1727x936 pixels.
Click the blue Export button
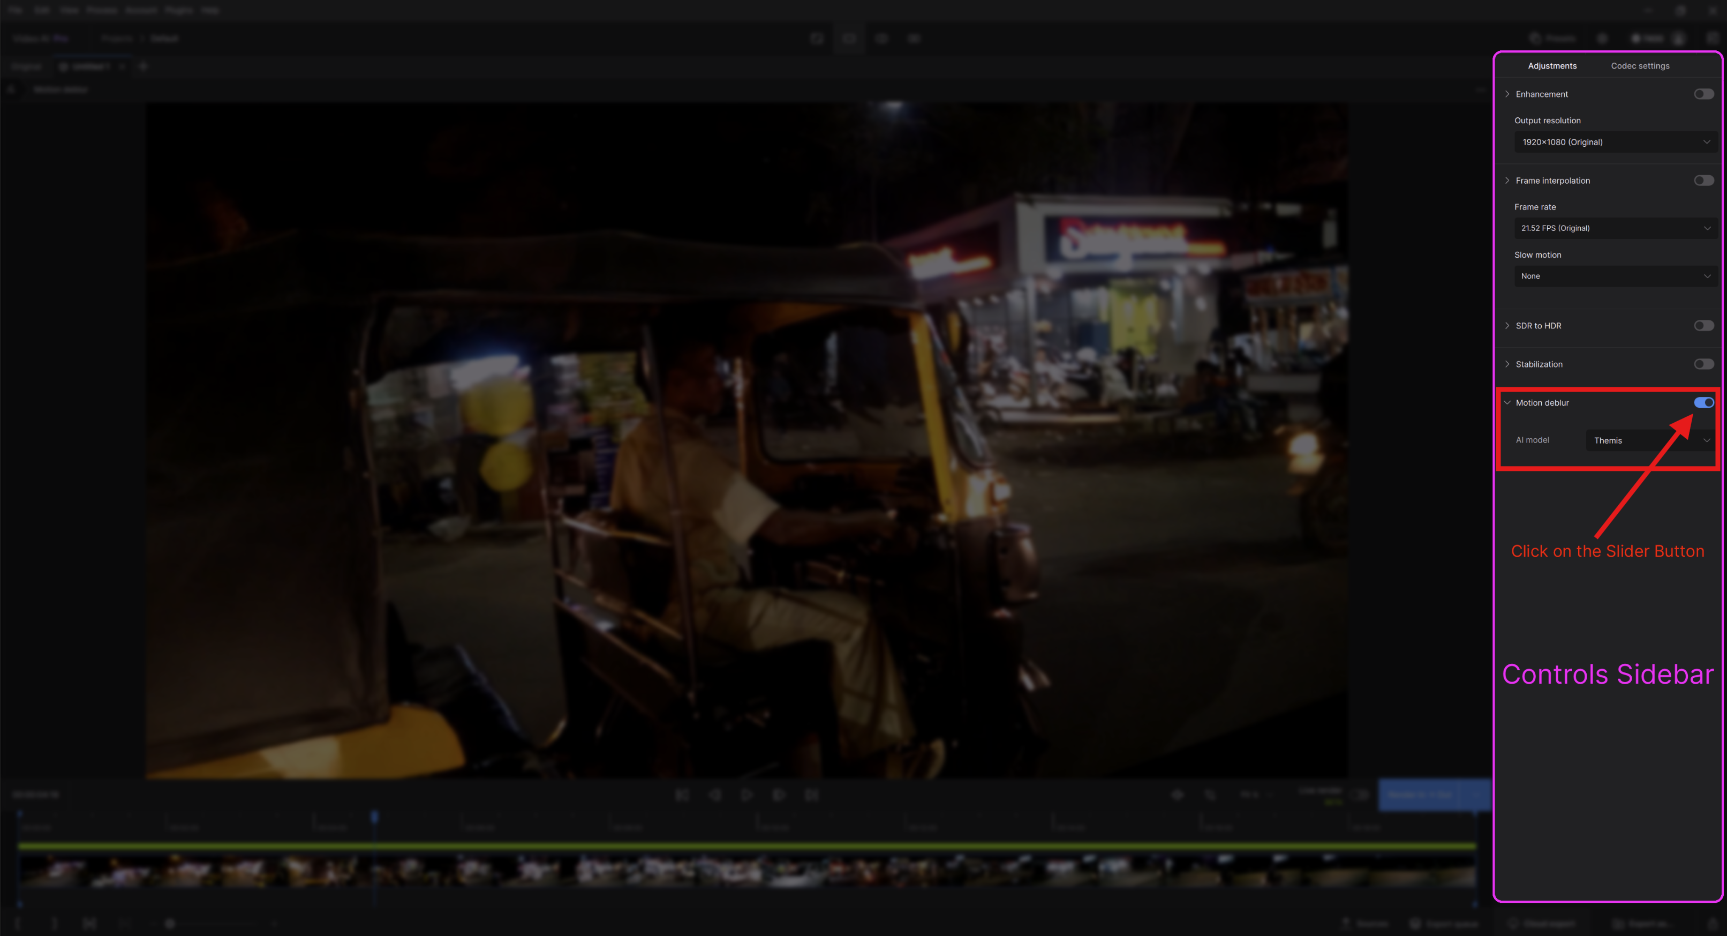(x=1420, y=795)
